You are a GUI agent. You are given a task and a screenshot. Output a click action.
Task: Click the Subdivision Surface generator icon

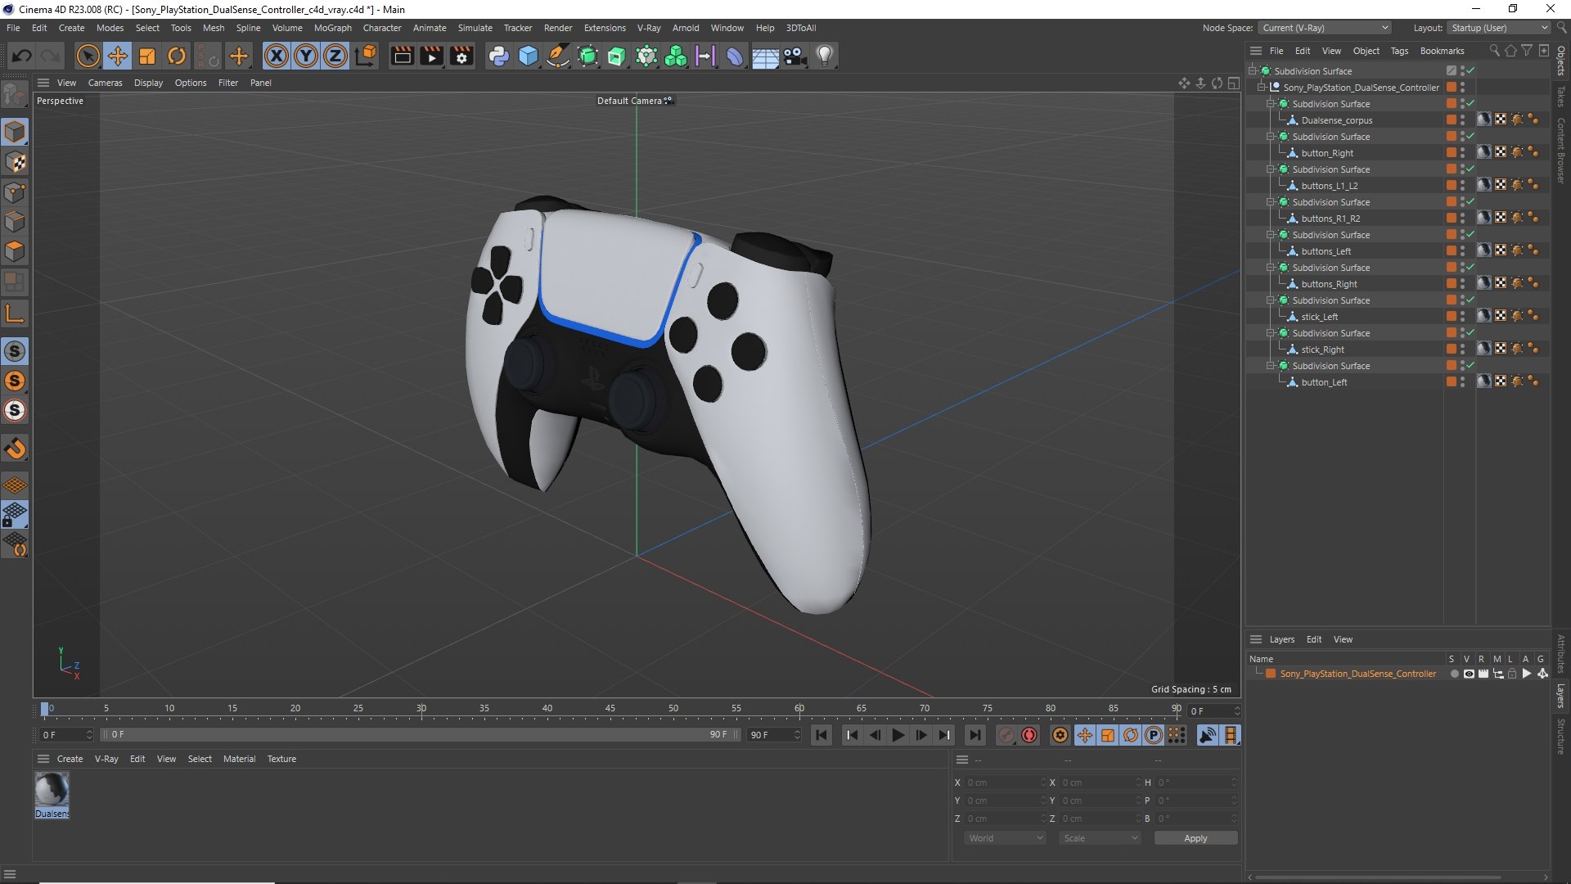[x=587, y=56]
